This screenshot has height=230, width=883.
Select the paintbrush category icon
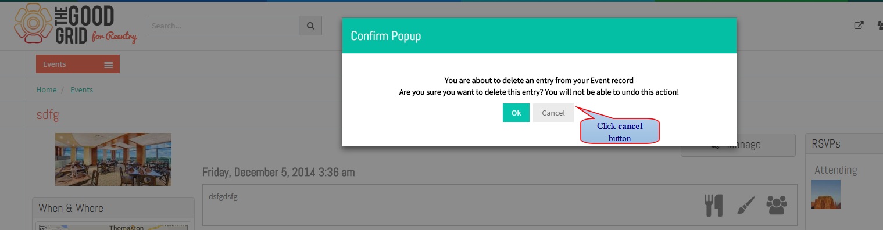[745, 205]
